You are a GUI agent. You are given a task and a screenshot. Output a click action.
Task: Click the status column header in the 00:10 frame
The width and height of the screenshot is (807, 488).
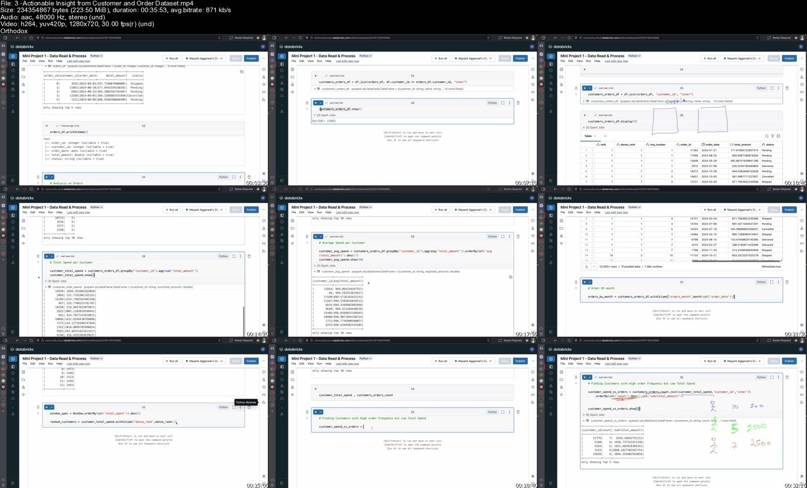pyautogui.click(x=770, y=145)
